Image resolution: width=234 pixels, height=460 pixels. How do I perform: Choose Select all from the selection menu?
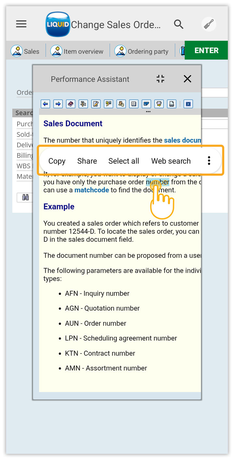tap(124, 161)
